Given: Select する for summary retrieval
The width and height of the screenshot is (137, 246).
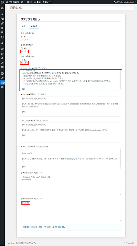Looking at the screenshot, I should (x=22, y=48).
